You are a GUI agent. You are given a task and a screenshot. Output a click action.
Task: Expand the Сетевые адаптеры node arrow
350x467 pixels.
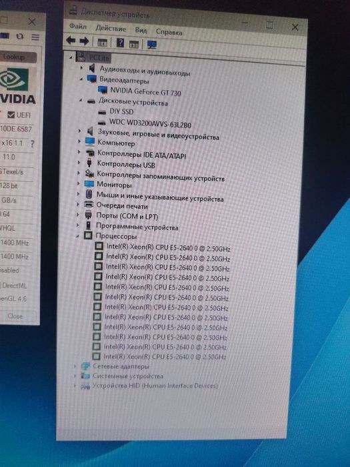(75, 366)
